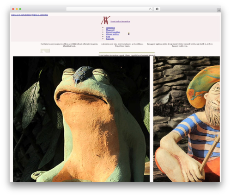Click the small pale thumbnail under the quotes

pos(45,51)
